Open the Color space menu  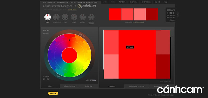146,2
